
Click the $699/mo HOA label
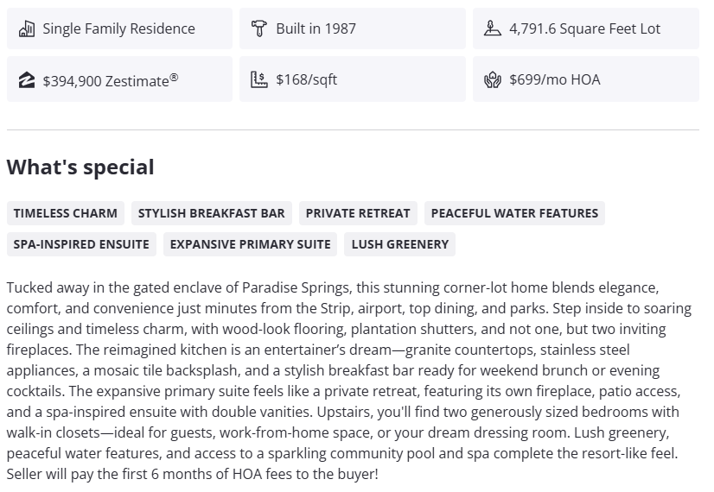click(554, 79)
